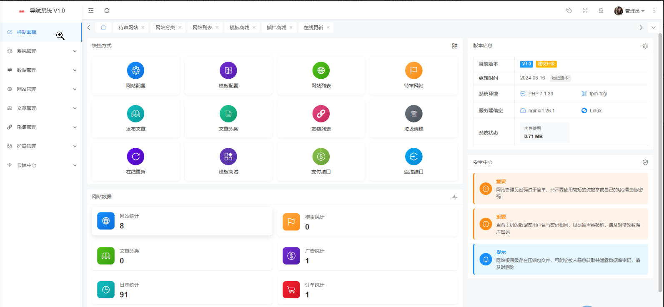Click the V1.0 version badge
The height and width of the screenshot is (307, 664).
[x=526, y=64]
